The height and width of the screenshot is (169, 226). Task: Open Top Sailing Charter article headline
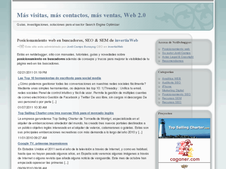coord(66,113)
